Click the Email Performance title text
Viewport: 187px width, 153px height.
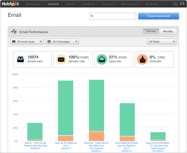coord(34,32)
